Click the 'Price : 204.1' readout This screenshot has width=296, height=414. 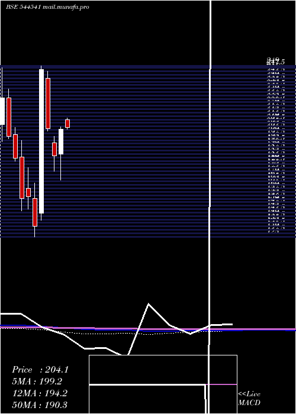40,370
